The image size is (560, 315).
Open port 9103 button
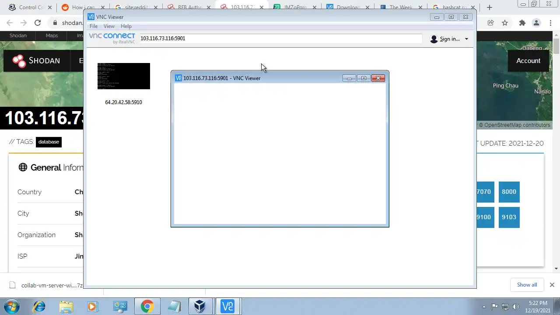click(x=509, y=217)
